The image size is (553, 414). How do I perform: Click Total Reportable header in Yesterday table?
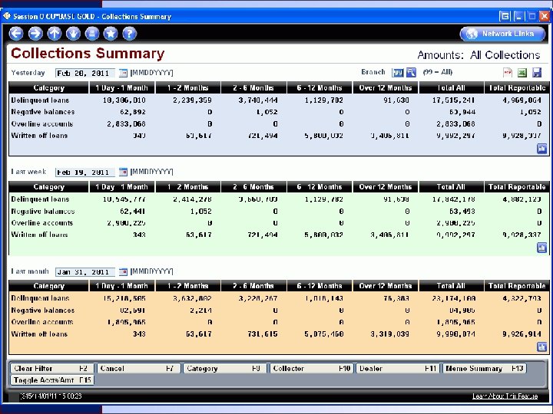point(517,88)
